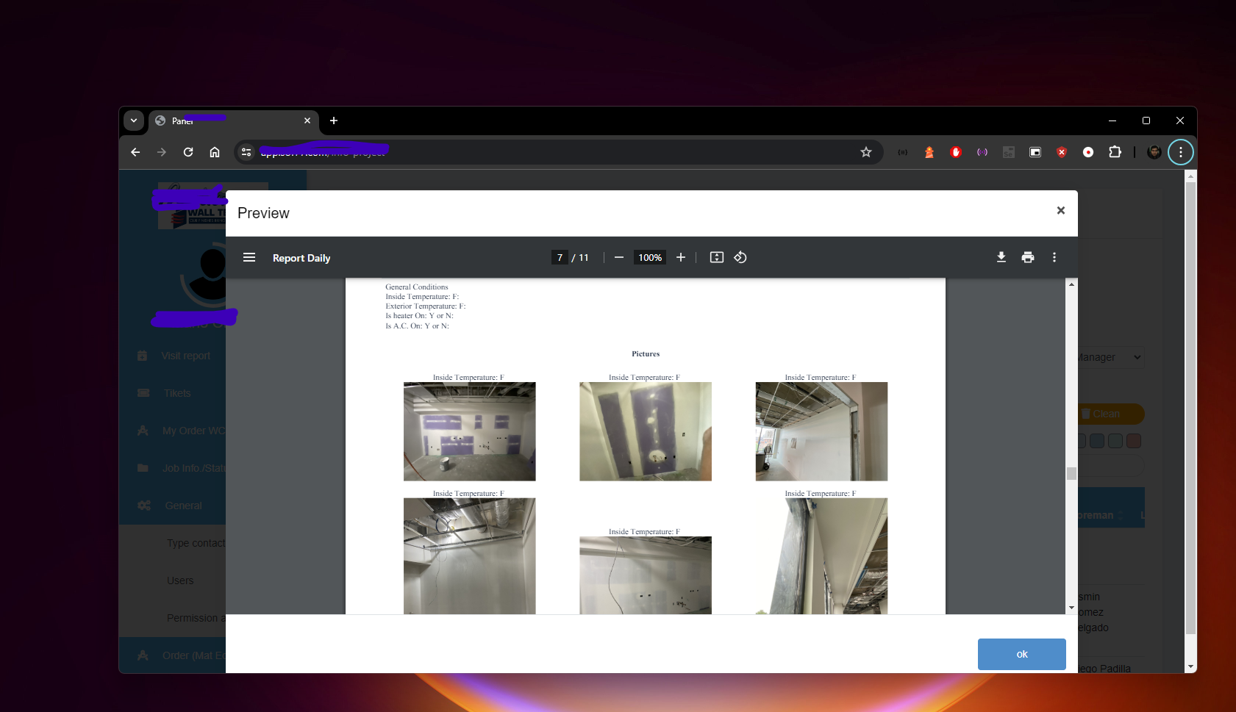Open Chrome's three-dot menu
Image resolution: width=1236 pixels, height=712 pixels.
tap(1180, 152)
